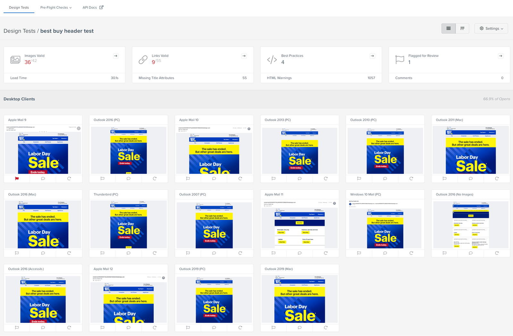
Task: Open comments for Outlook 2016 (PC)
Action: [x=129, y=179]
